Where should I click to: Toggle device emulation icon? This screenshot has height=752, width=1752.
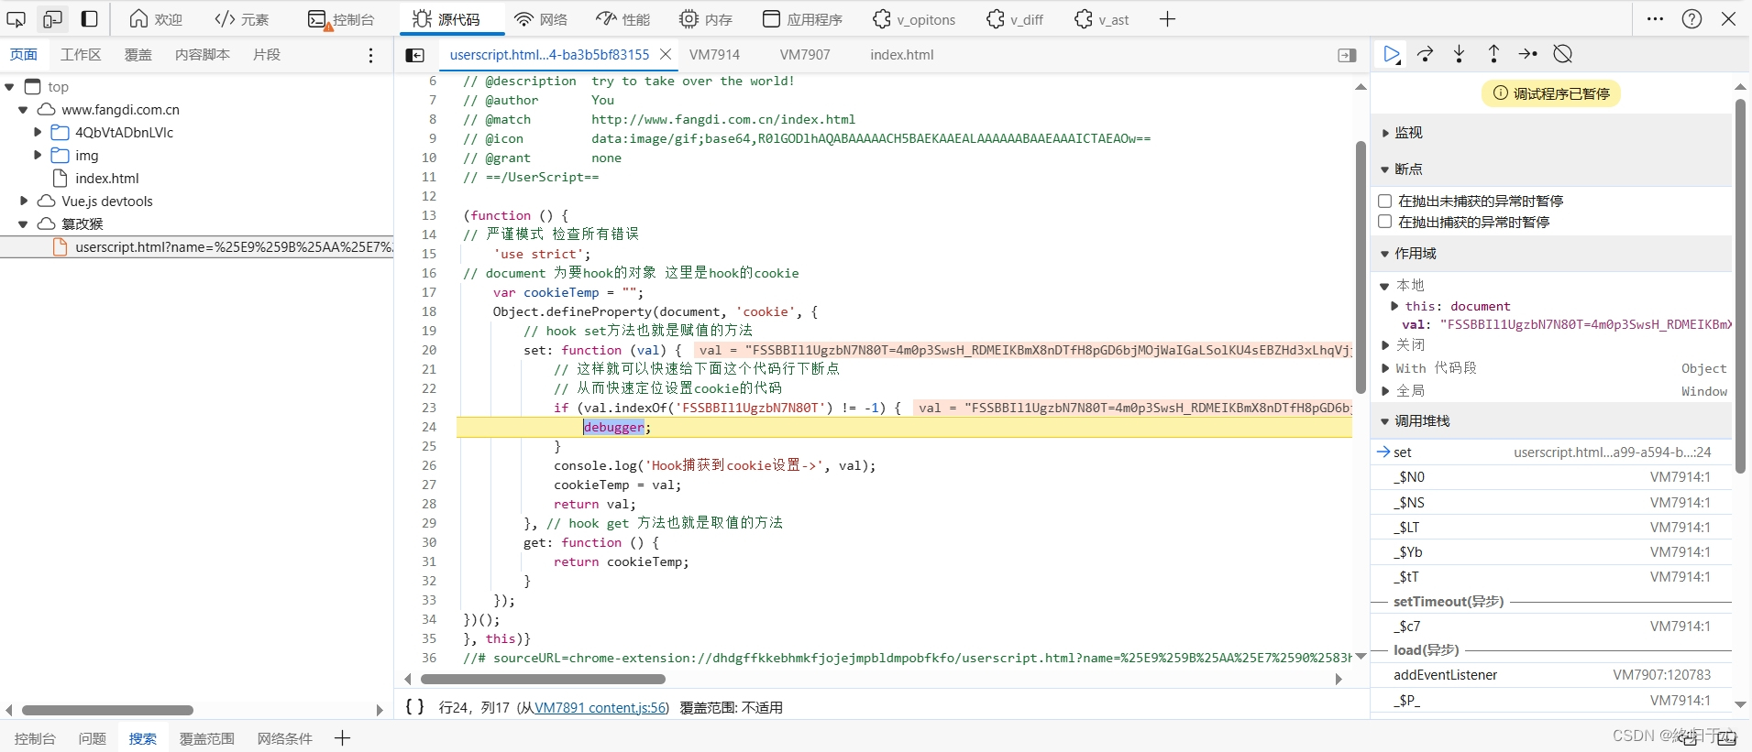[x=53, y=18]
